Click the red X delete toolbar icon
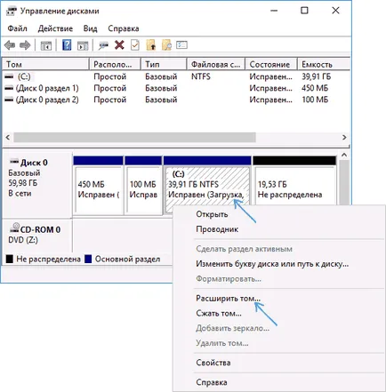The height and width of the screenshot is (392, 386). pos(119,45)
